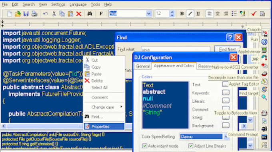
Task: Toggle italic formatting button
Action: point(190,14)
